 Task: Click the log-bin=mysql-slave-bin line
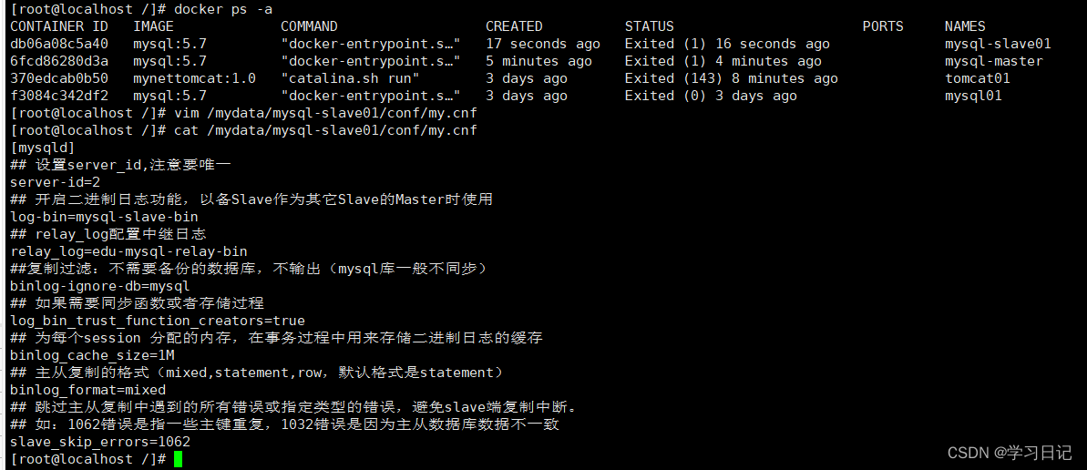click(104, 217)
